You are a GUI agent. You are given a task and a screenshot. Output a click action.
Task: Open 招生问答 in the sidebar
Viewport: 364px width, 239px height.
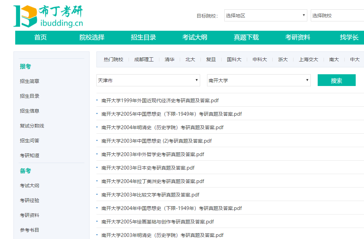pos(30,141)
